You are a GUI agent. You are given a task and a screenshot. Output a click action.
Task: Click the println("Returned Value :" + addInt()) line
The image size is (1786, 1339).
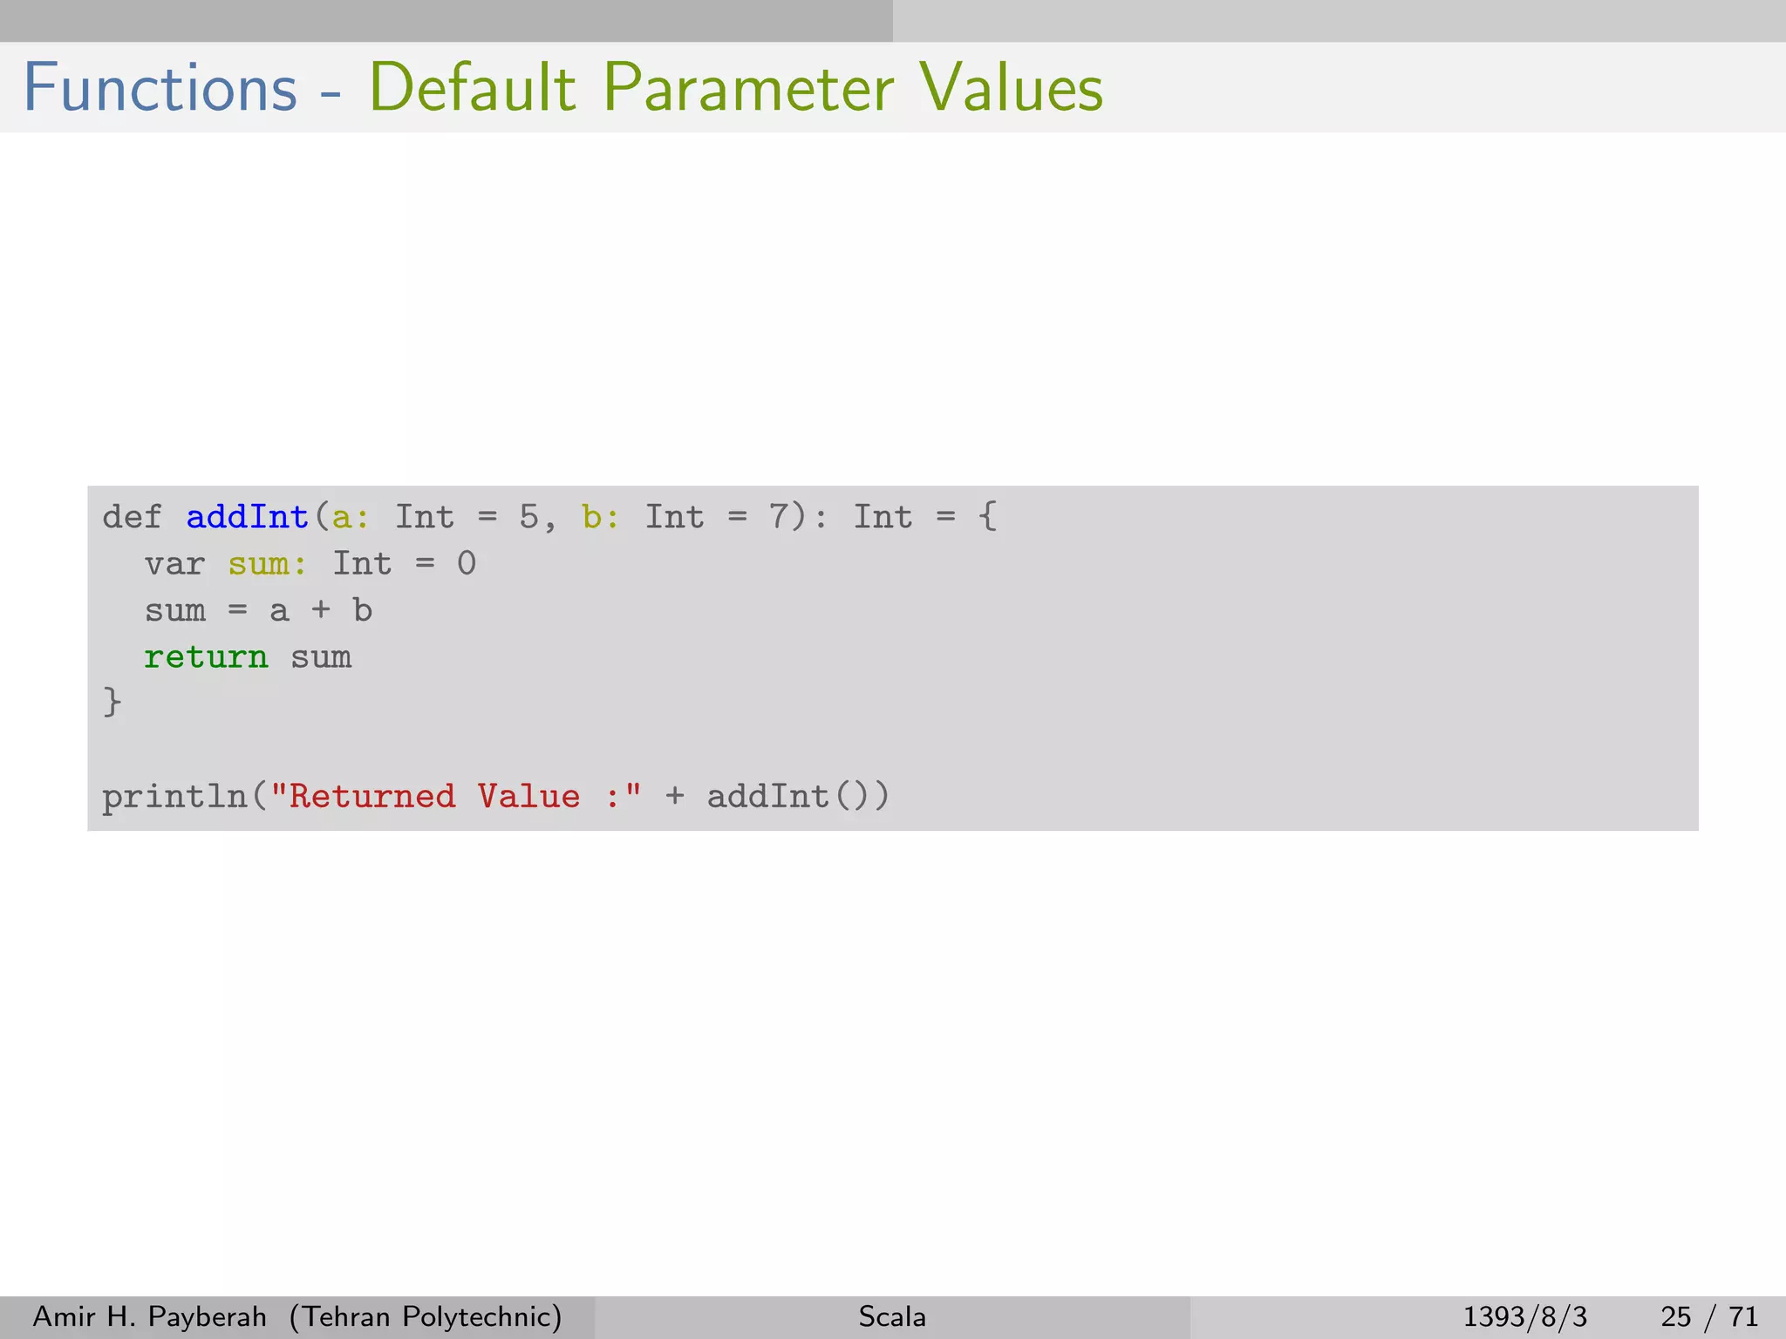(496, 796)
